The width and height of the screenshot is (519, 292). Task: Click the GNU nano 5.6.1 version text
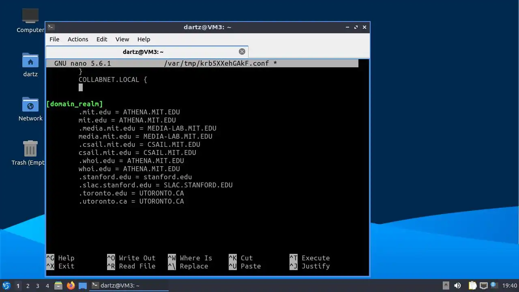tap(82, 63)
